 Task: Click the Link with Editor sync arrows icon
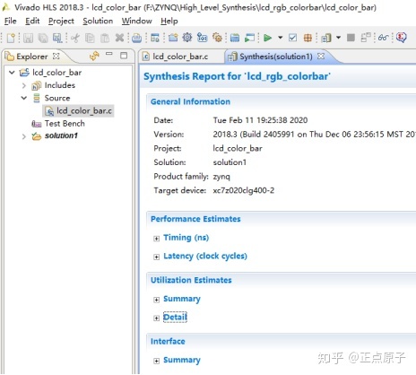94,56
